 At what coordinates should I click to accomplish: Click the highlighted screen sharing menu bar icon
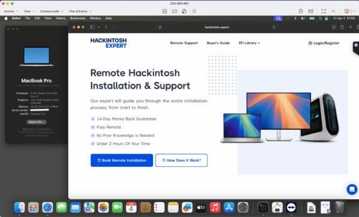click(278, 19)
